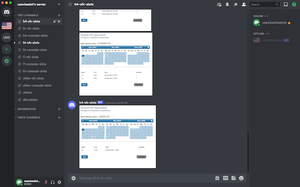
Task: Click the BOT tag beside h4-ofc-slots author
Action: click(x=100, y=102)
